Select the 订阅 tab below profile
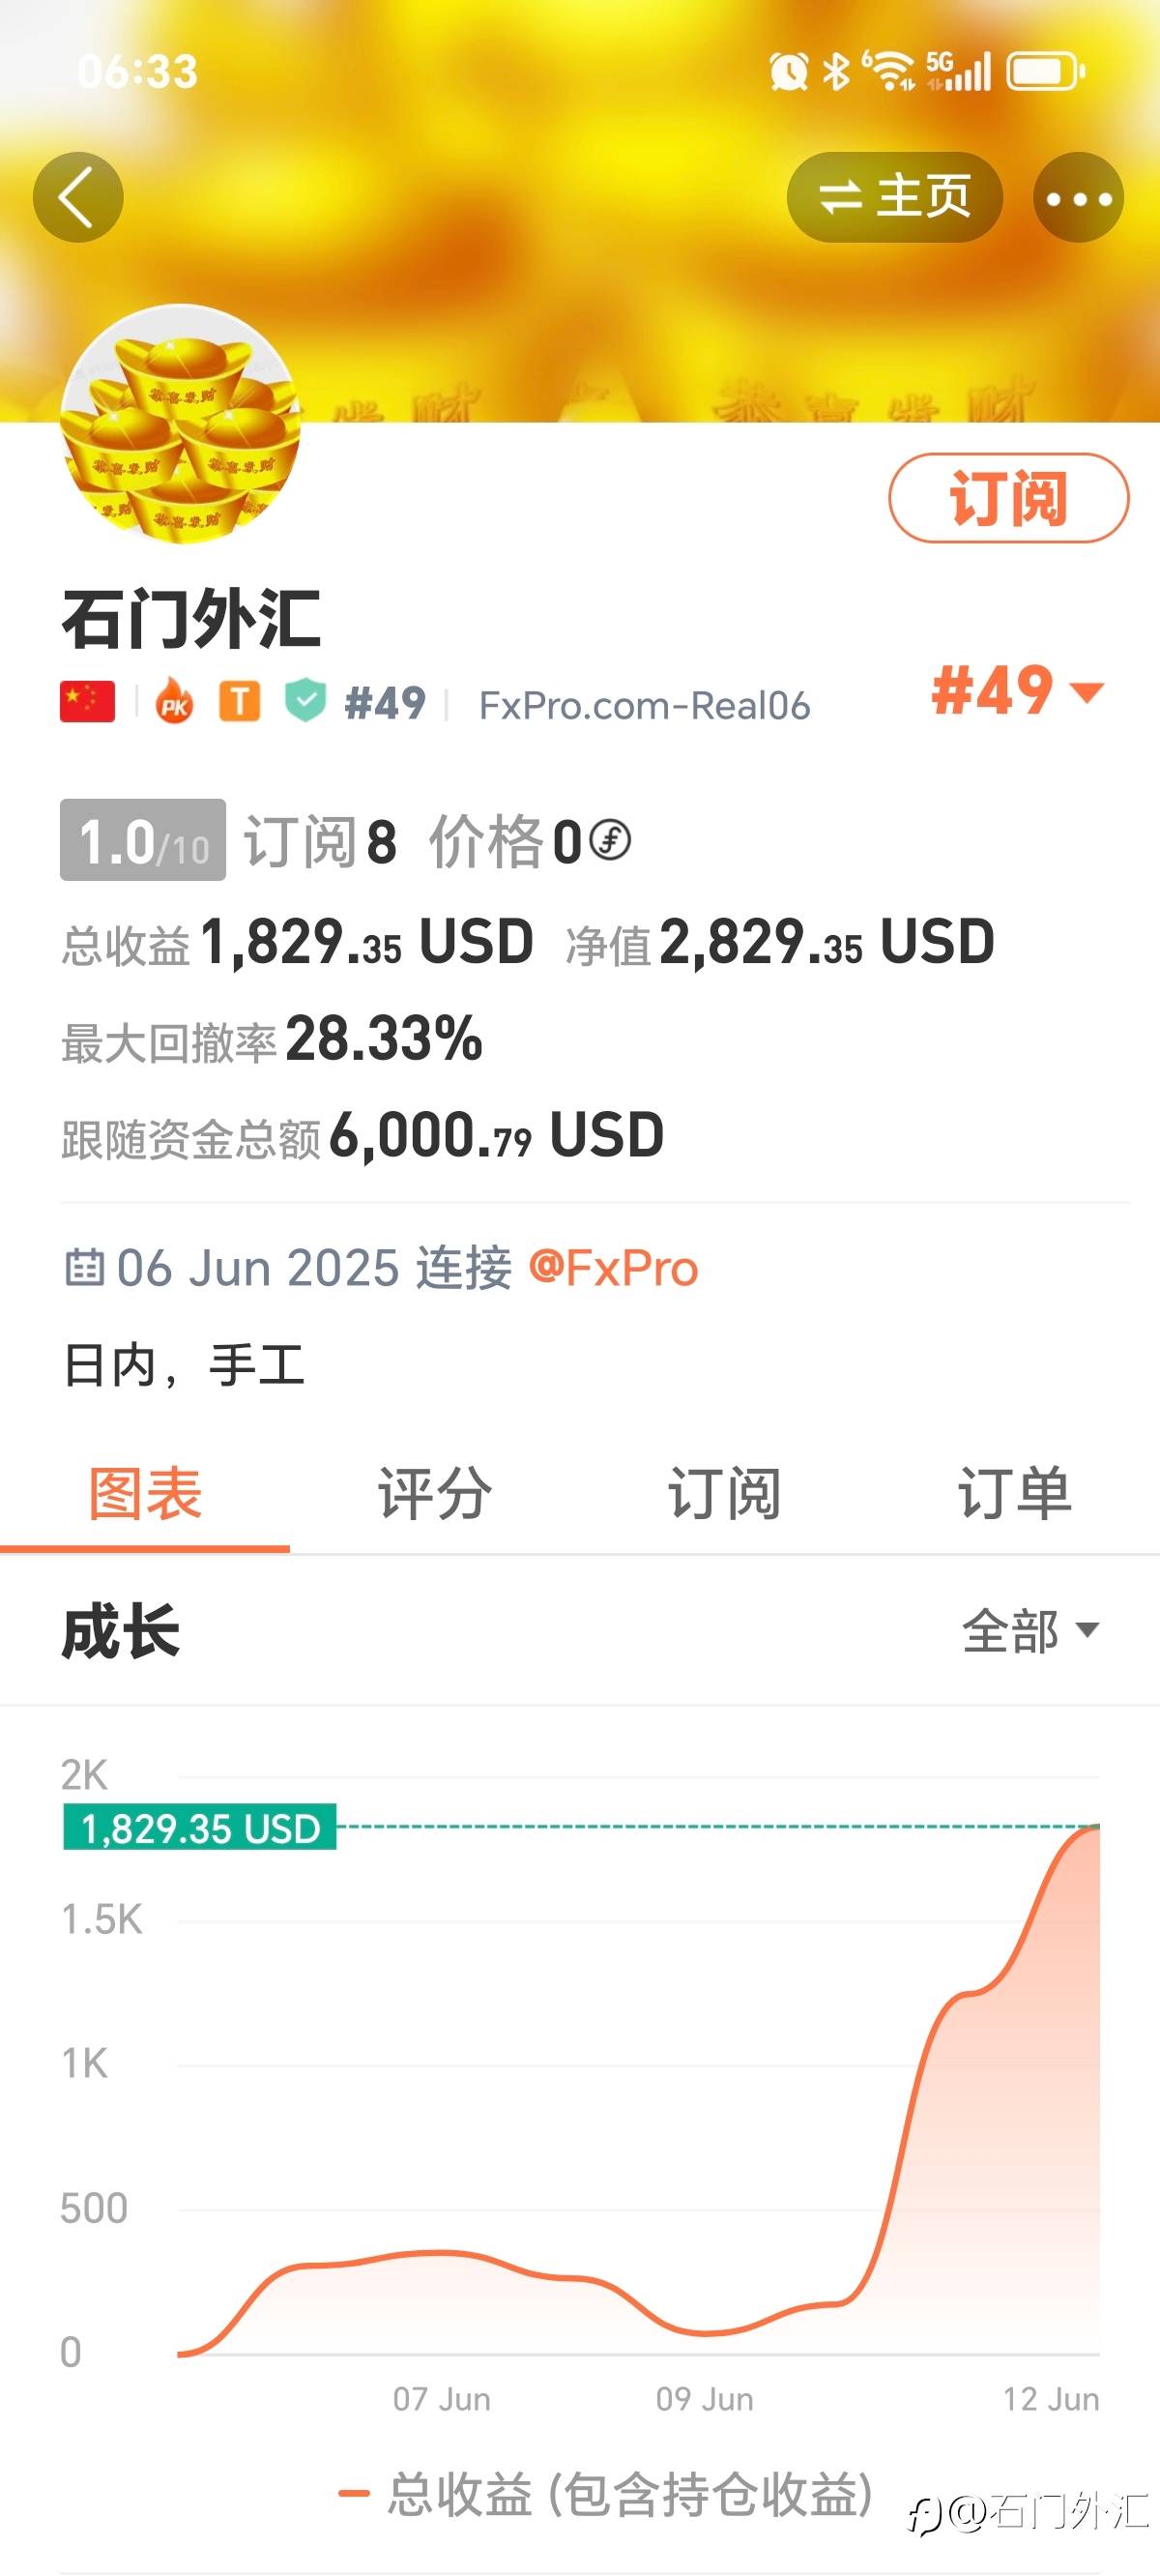 point(724,1494)
